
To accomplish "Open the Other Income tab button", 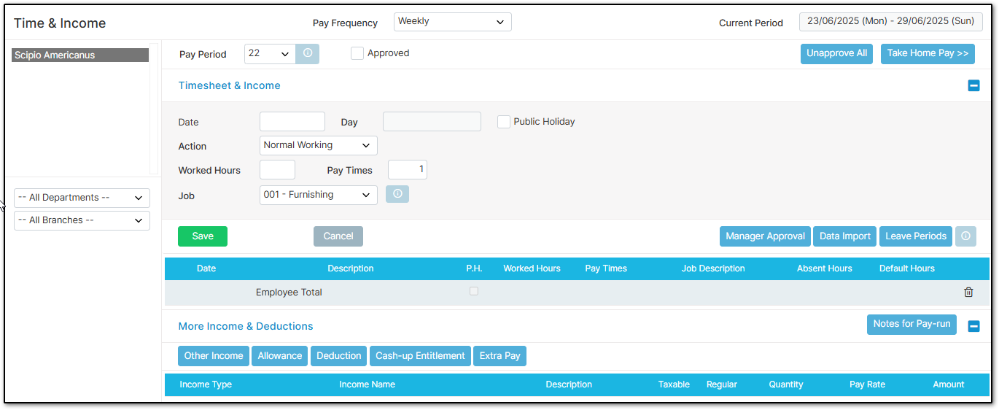I will coord(214,356).
